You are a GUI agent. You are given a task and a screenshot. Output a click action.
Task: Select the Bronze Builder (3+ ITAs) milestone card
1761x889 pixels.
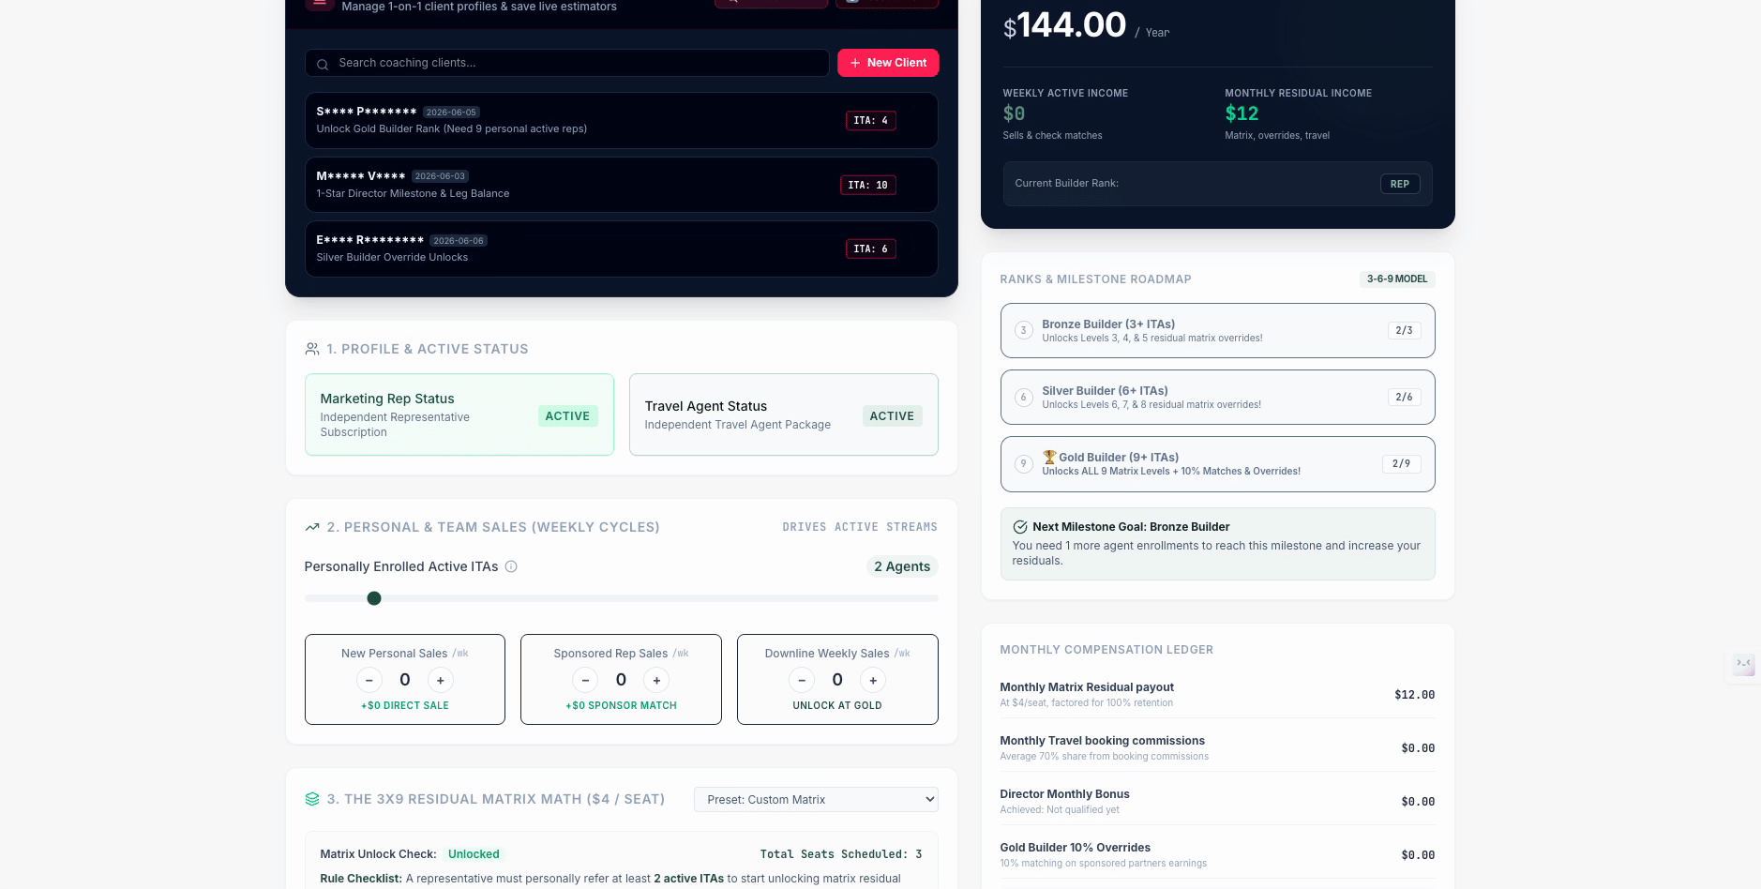1217,330
